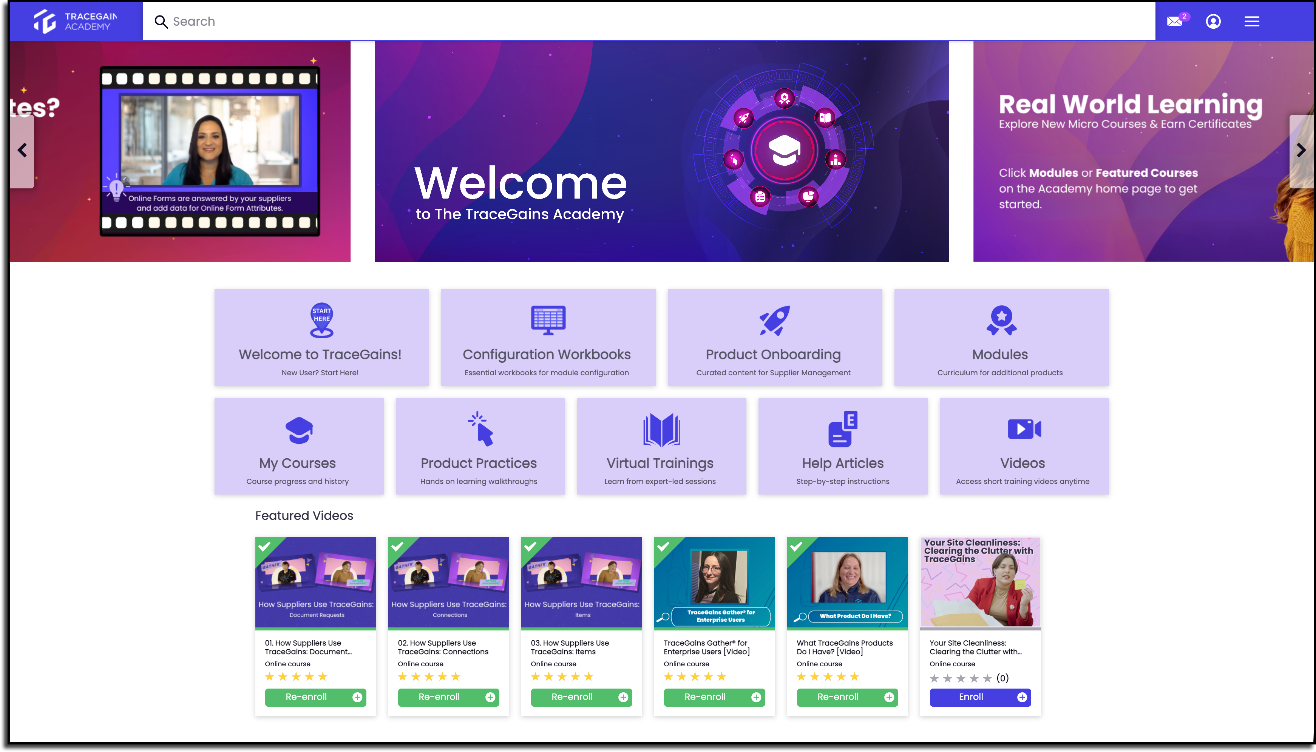Image resolution: width=1316 pixels, height=752 pixels.
Task: Re-enroll in Connections course
Action: 439,697
